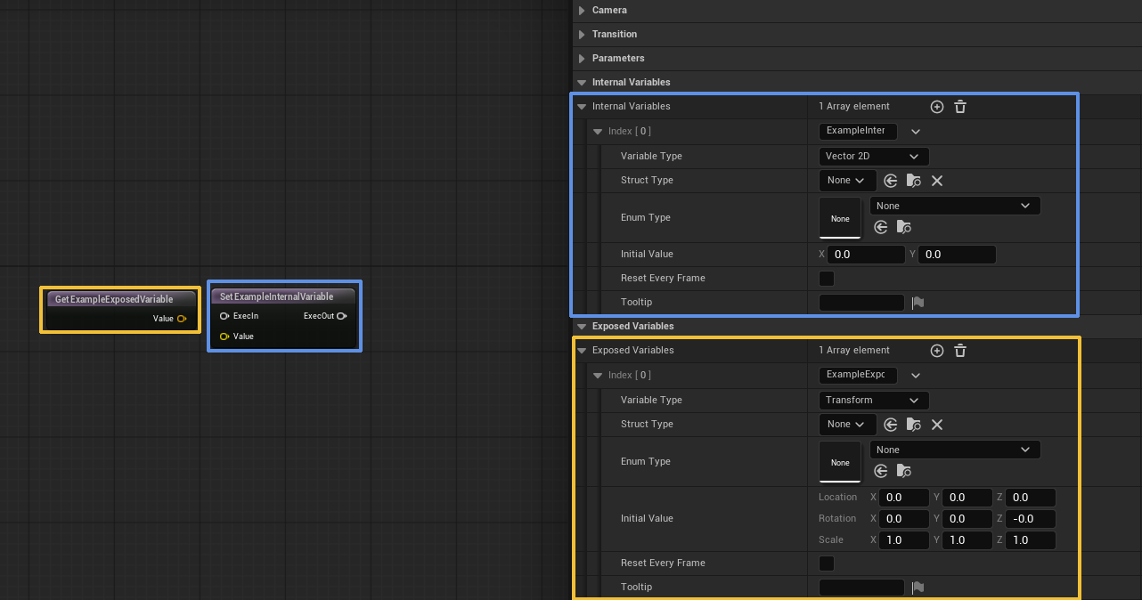
Task: Add element to Exposed Variables array
Action: point(936,351)
